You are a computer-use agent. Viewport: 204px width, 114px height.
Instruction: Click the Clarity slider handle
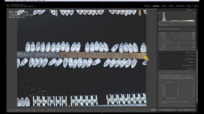pyautogui.click(x=178, y=44)
